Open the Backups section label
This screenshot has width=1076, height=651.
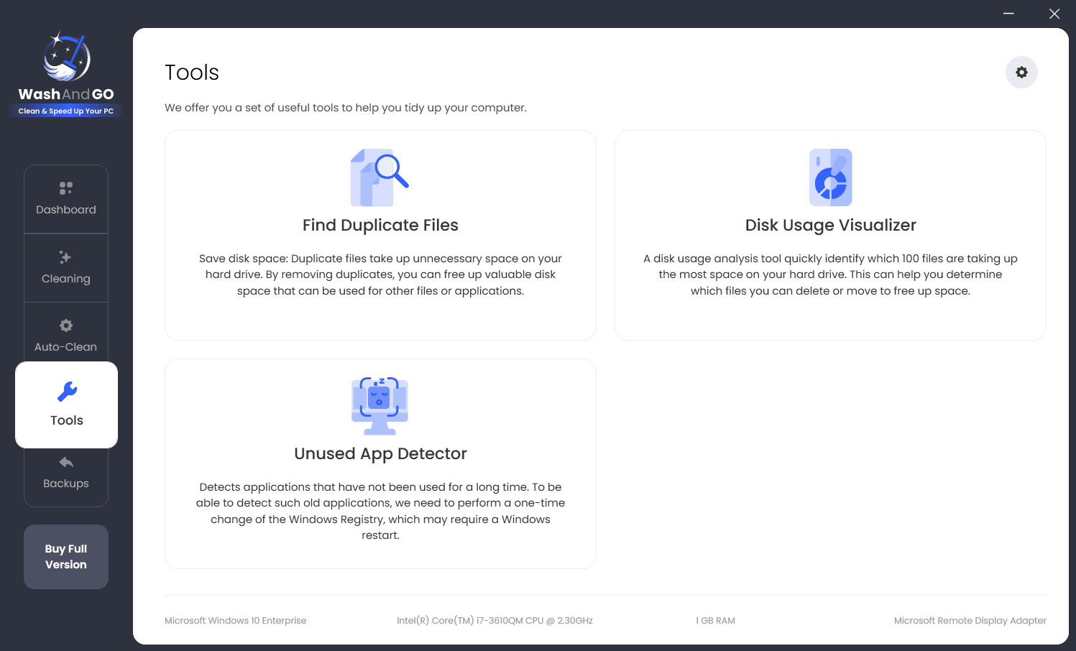coord(66,484)
